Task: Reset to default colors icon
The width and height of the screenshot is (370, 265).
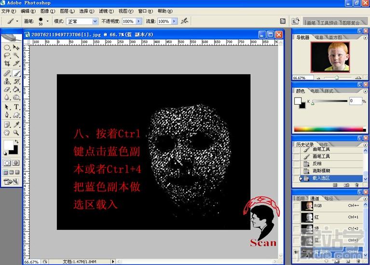Action: click(5, 153)
